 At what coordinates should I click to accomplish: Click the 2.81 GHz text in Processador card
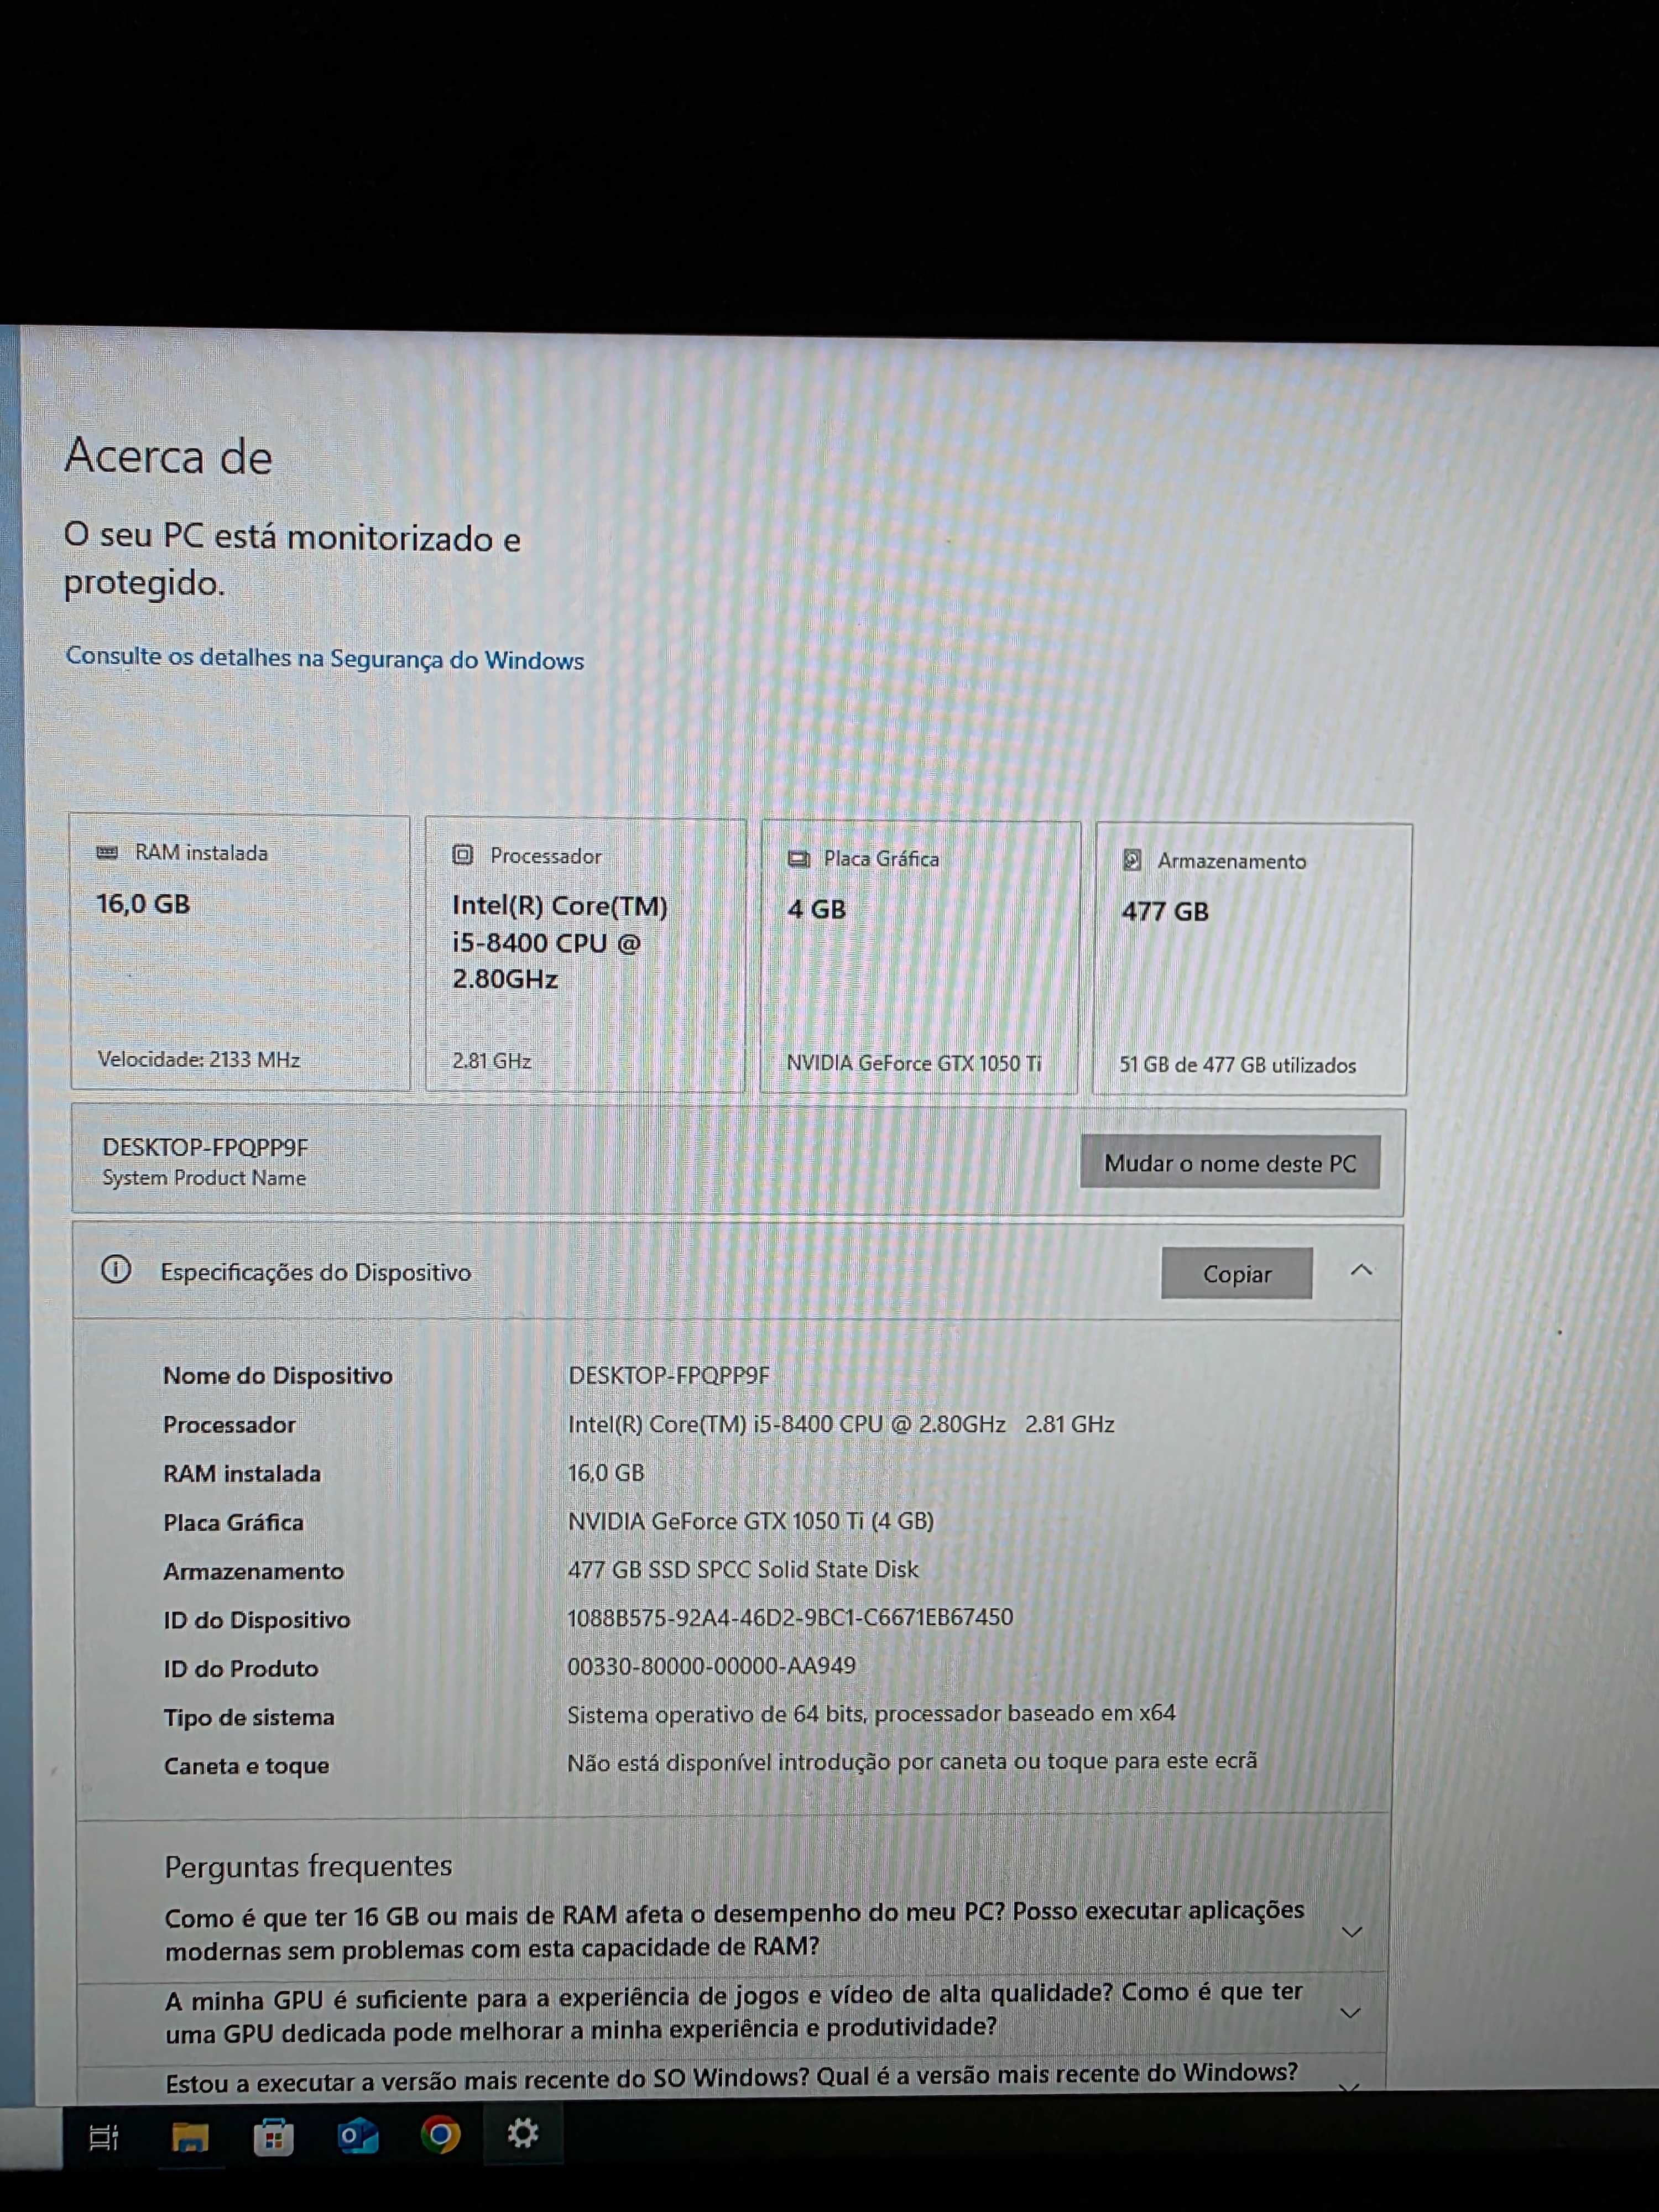(491, 1061)
